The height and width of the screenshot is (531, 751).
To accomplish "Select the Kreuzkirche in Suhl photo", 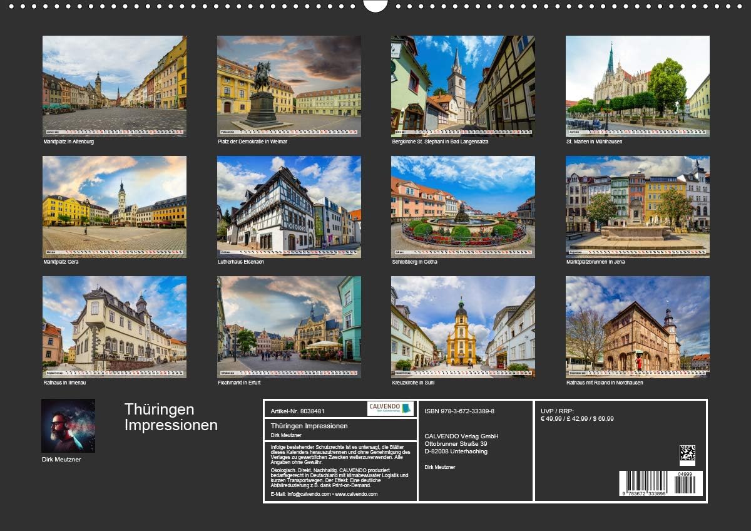I will tap(463, 327).
